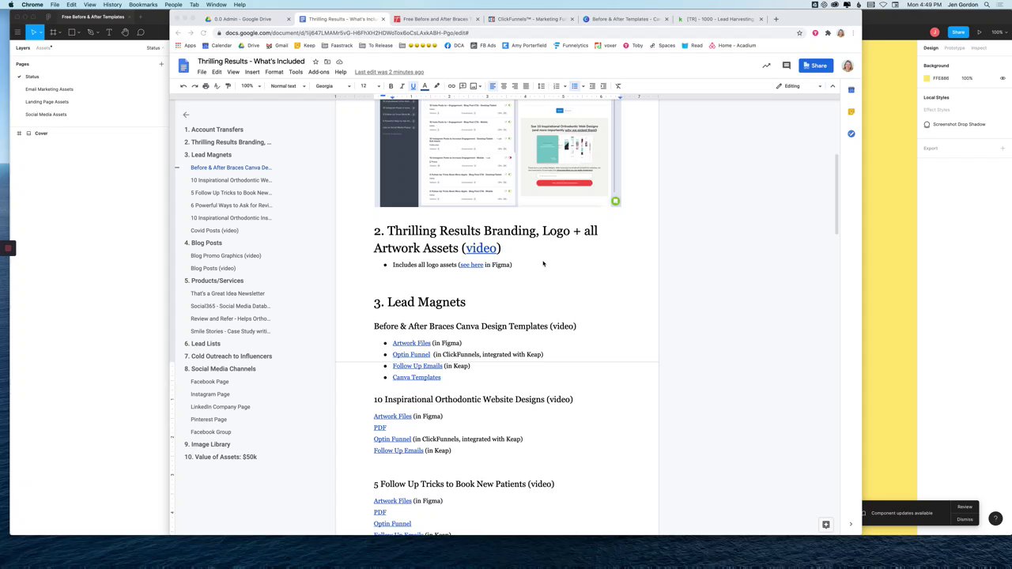This screenshot has height=569, width=1012.
Task: Click the Increase indent icon
Action: tap(603, 86)
